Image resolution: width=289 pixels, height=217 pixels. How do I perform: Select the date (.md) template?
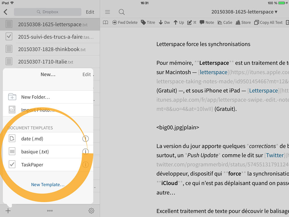point(48,139)
